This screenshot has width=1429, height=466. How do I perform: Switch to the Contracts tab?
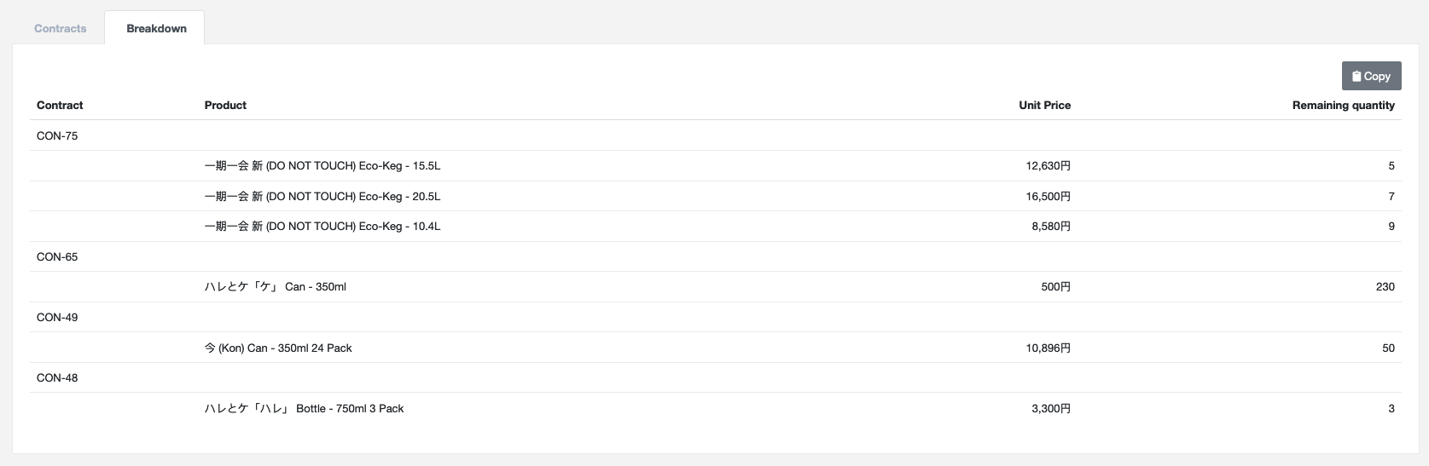pos(61,28)
